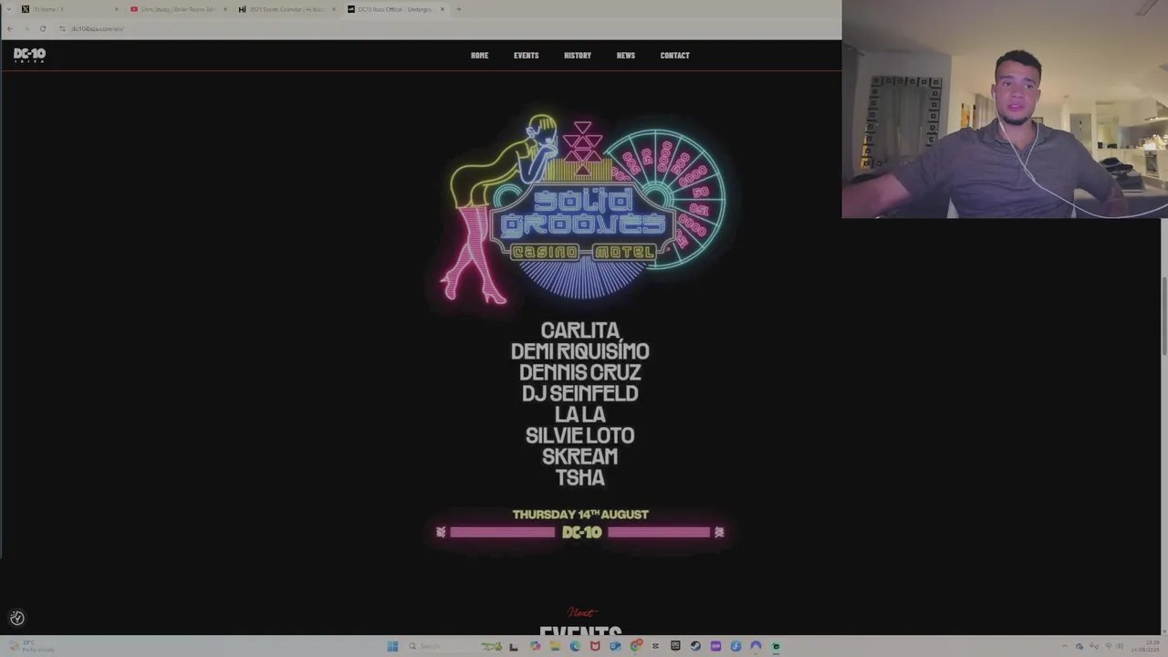1168x657 pixels.
Task: Switch to the Hï Ibiza Events Calendar tab
Action: tap(287, 9)
